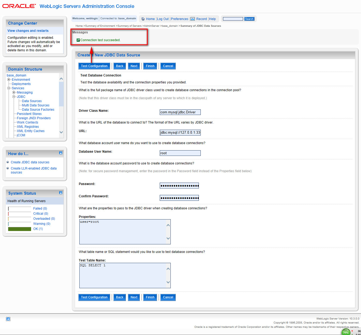Open Data Source Factories tree item
Viewport: 361px width, 335px height.
[x=38, y=110]
